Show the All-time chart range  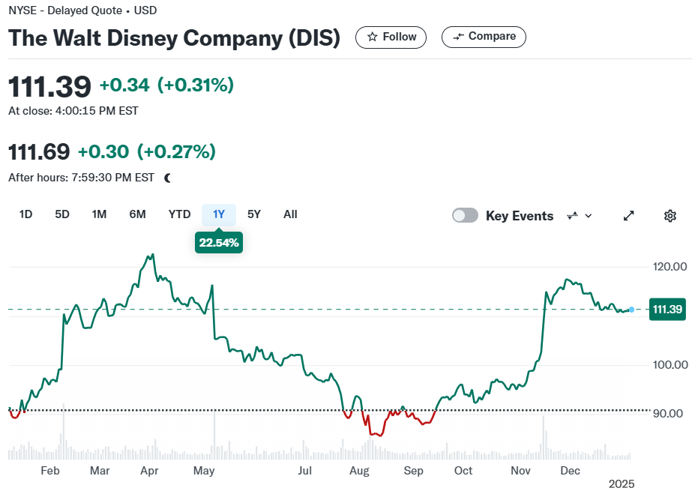pos(290,214)
